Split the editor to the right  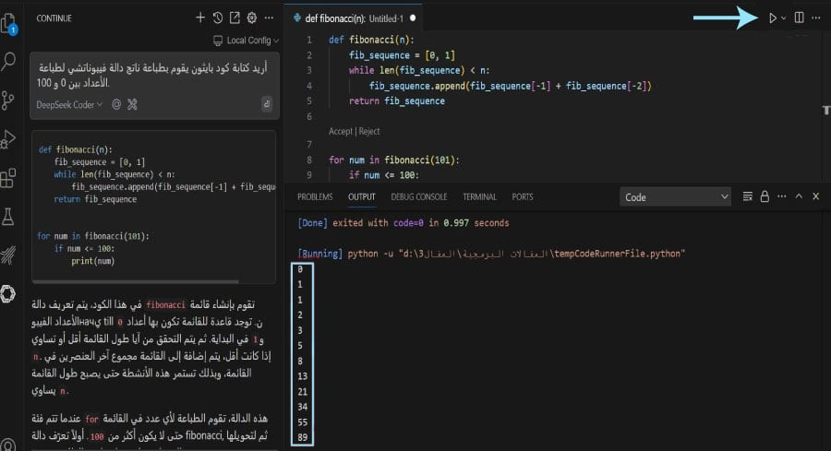pos(800,18)
